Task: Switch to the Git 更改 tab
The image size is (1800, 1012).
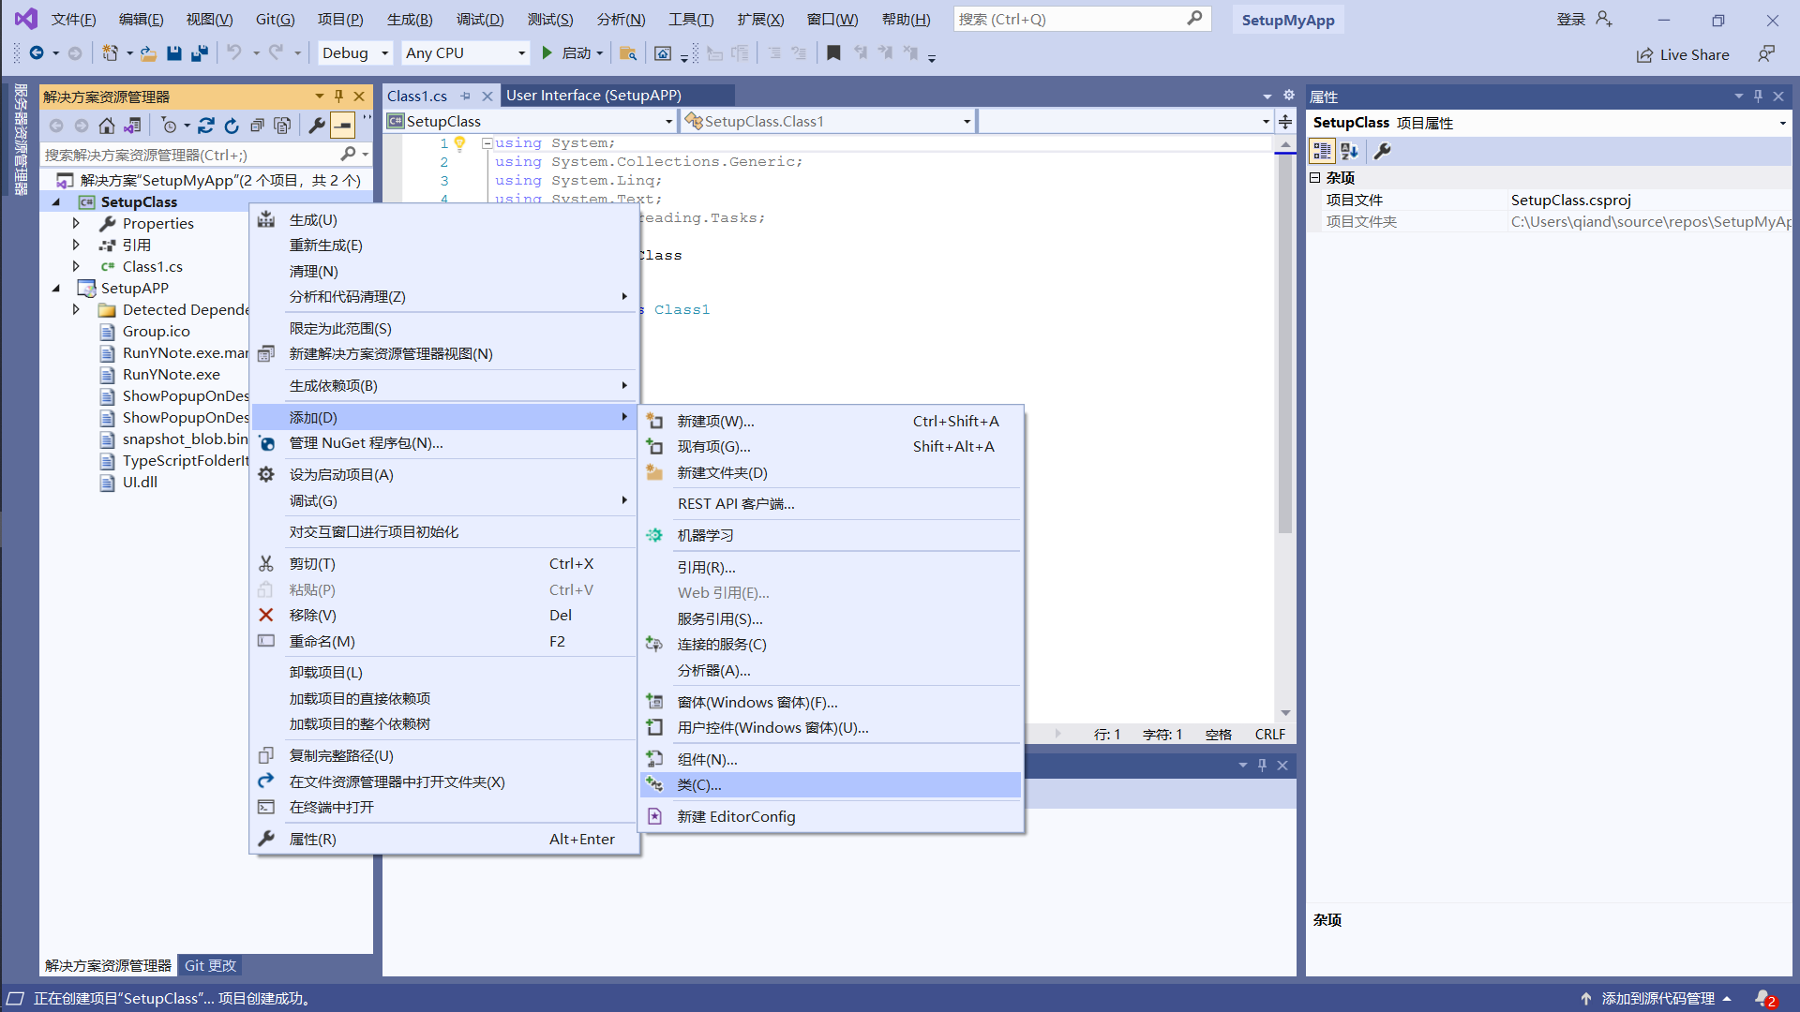Action: (x=210, y=965)
